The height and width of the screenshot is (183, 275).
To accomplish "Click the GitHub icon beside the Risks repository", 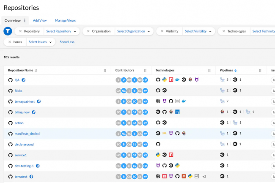I will point(11,90).
